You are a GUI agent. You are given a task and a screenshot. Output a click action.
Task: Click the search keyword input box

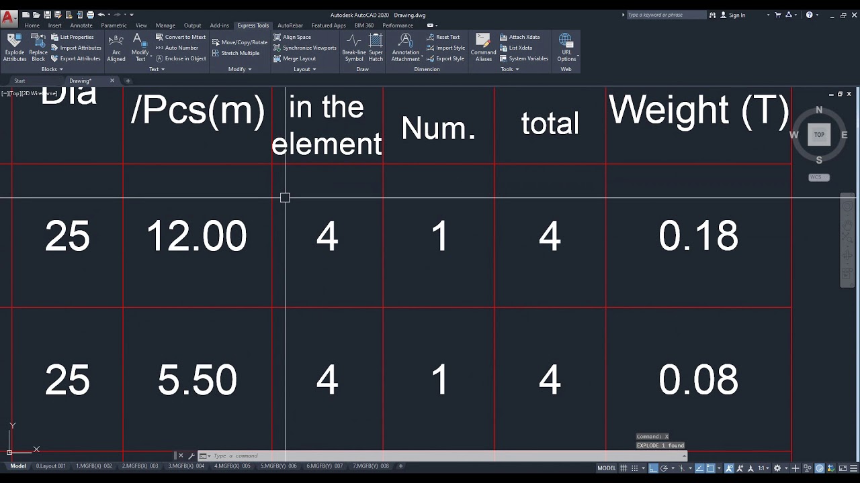pyautogui.click(x=666, y=15)
